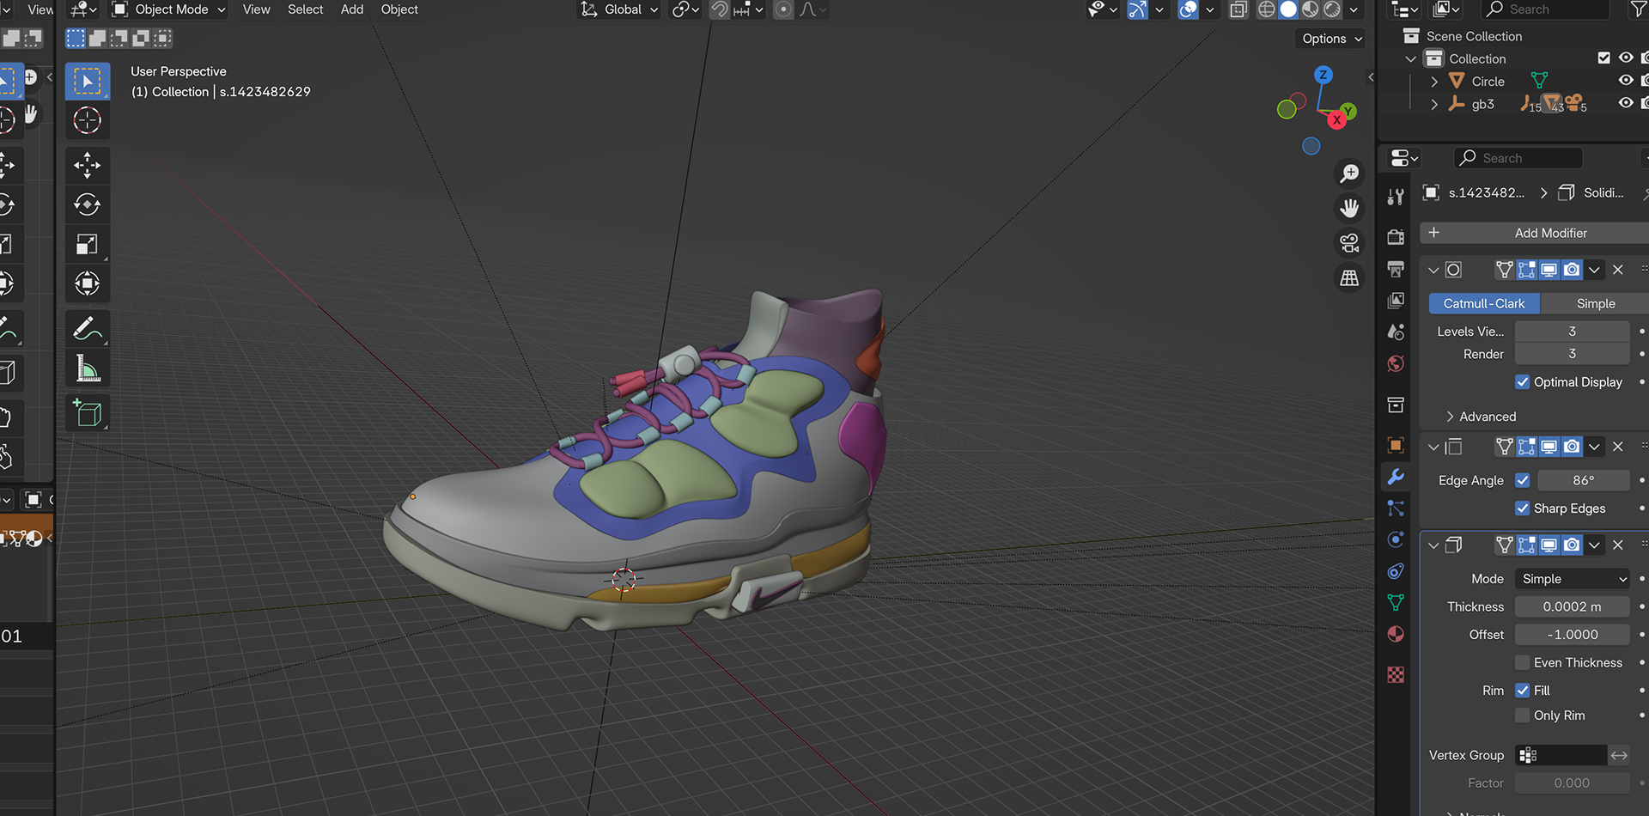Select Catmull-Clark subdivision type

[x=1484, y=304]
